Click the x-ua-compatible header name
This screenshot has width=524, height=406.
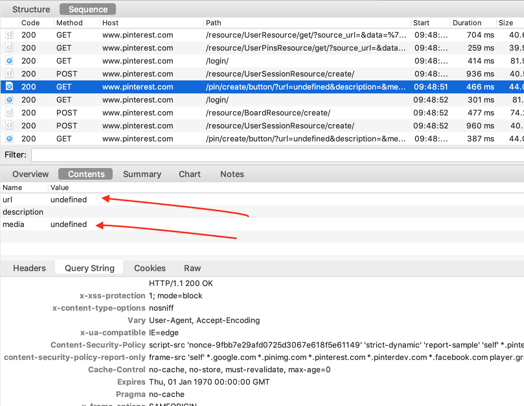113,333
